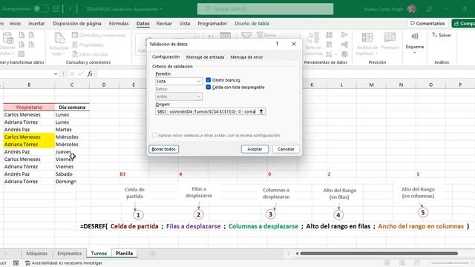The image size is (475, 267).
Task: Toggle the Omitir blancos checkbox
Action: click(209, 80)
